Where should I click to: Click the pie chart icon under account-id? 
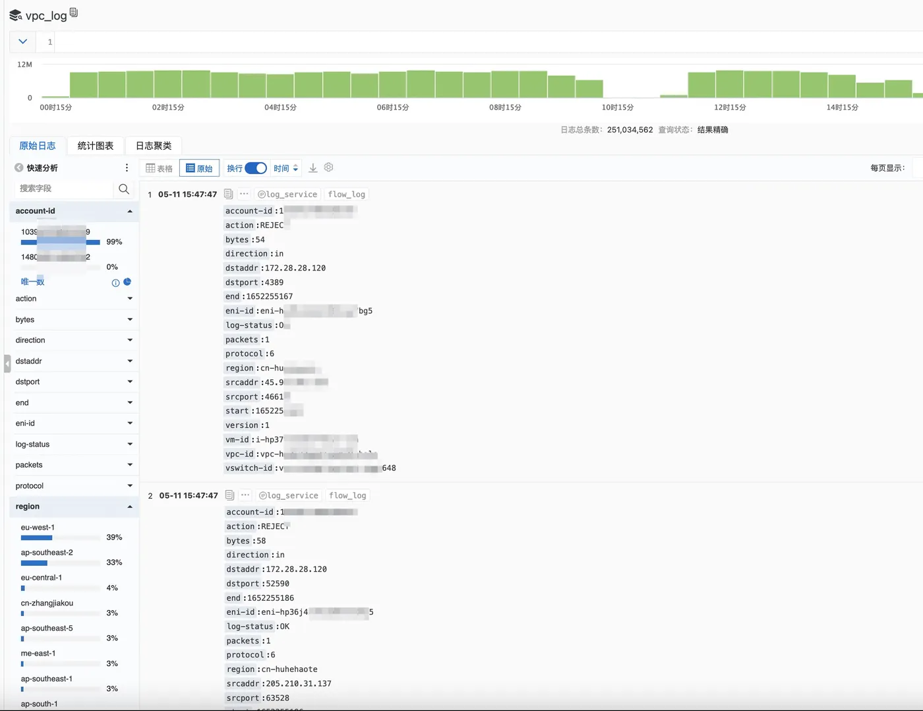(x=127, y=282)
